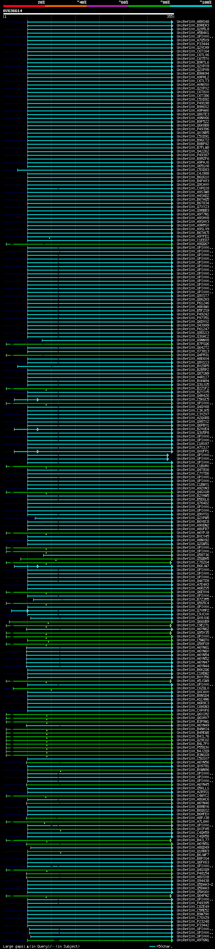
Task: Open hit UniRef100_B7FLW8
Action: coord(192,147)
